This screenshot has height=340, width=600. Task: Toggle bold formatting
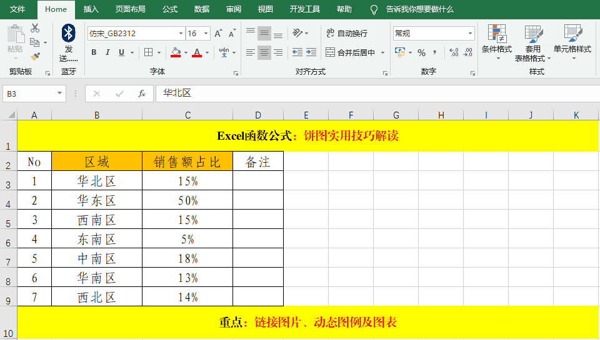pos(94,52)
